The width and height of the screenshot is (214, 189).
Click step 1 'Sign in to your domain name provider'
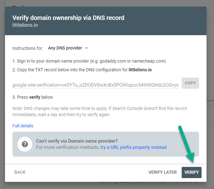click(x=89, y=61)
